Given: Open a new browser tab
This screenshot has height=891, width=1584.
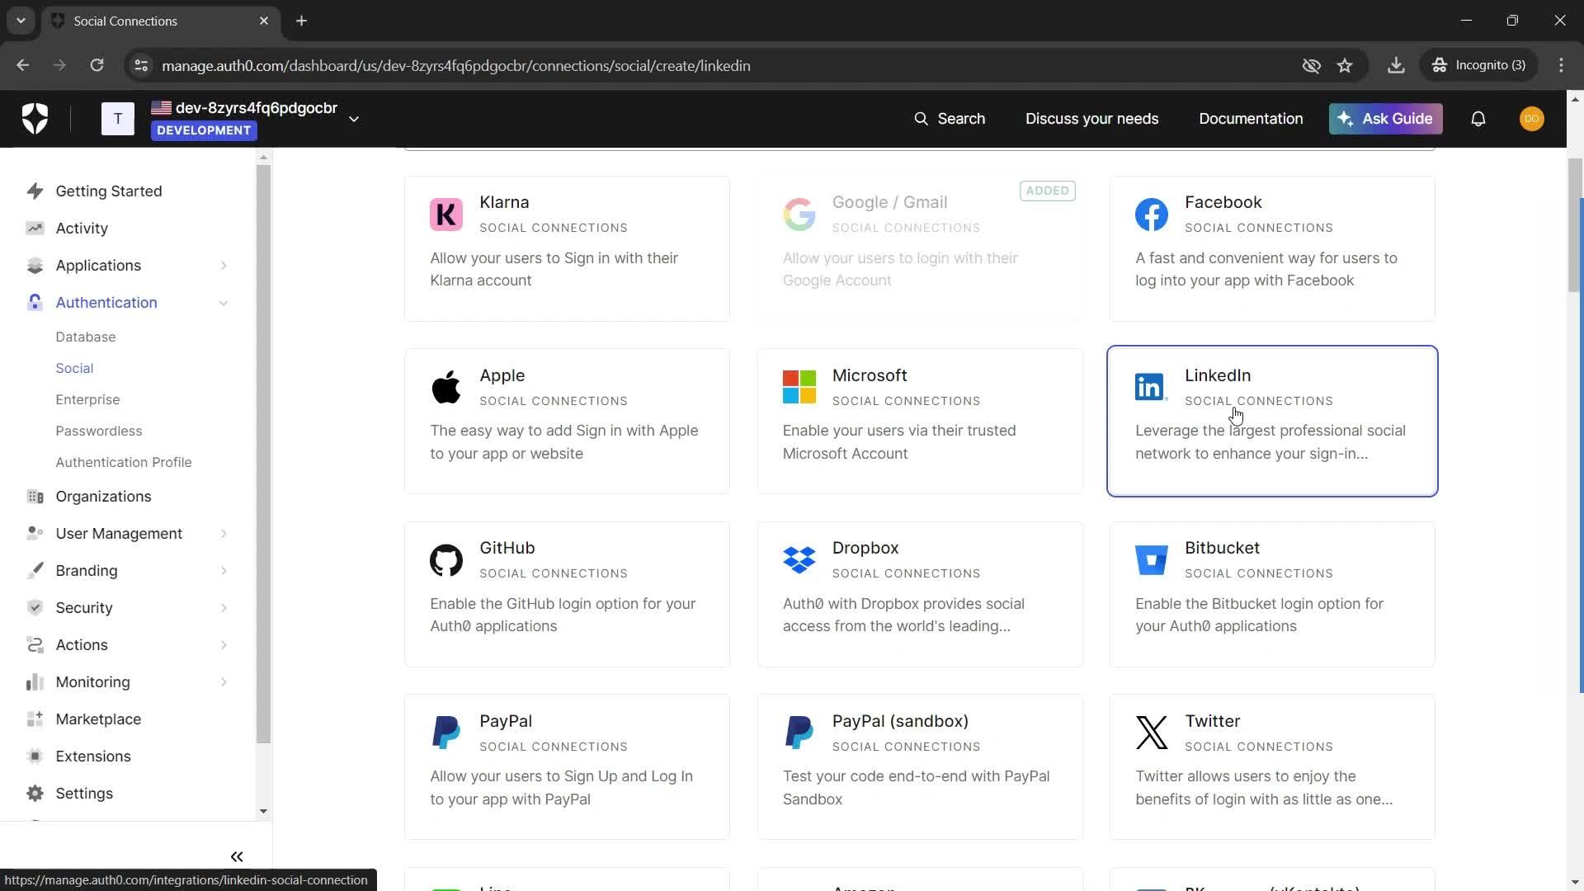Looking at the screenshot, I should (302, 21).
